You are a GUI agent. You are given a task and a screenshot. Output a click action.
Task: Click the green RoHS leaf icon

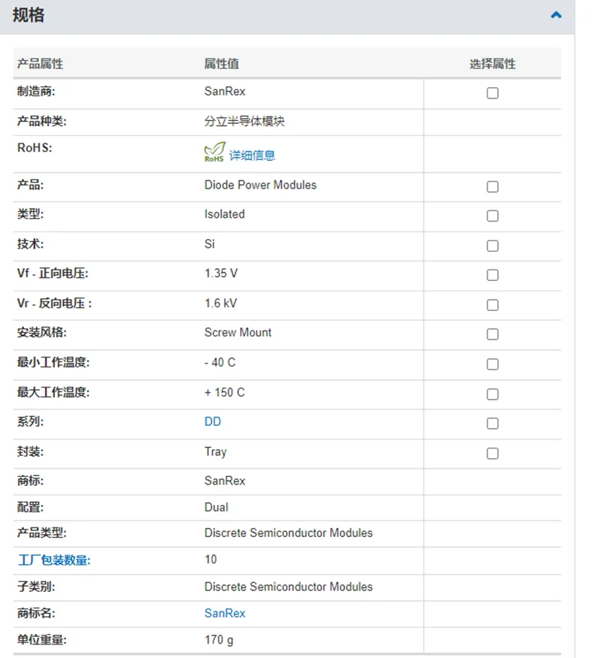point(214,152)
